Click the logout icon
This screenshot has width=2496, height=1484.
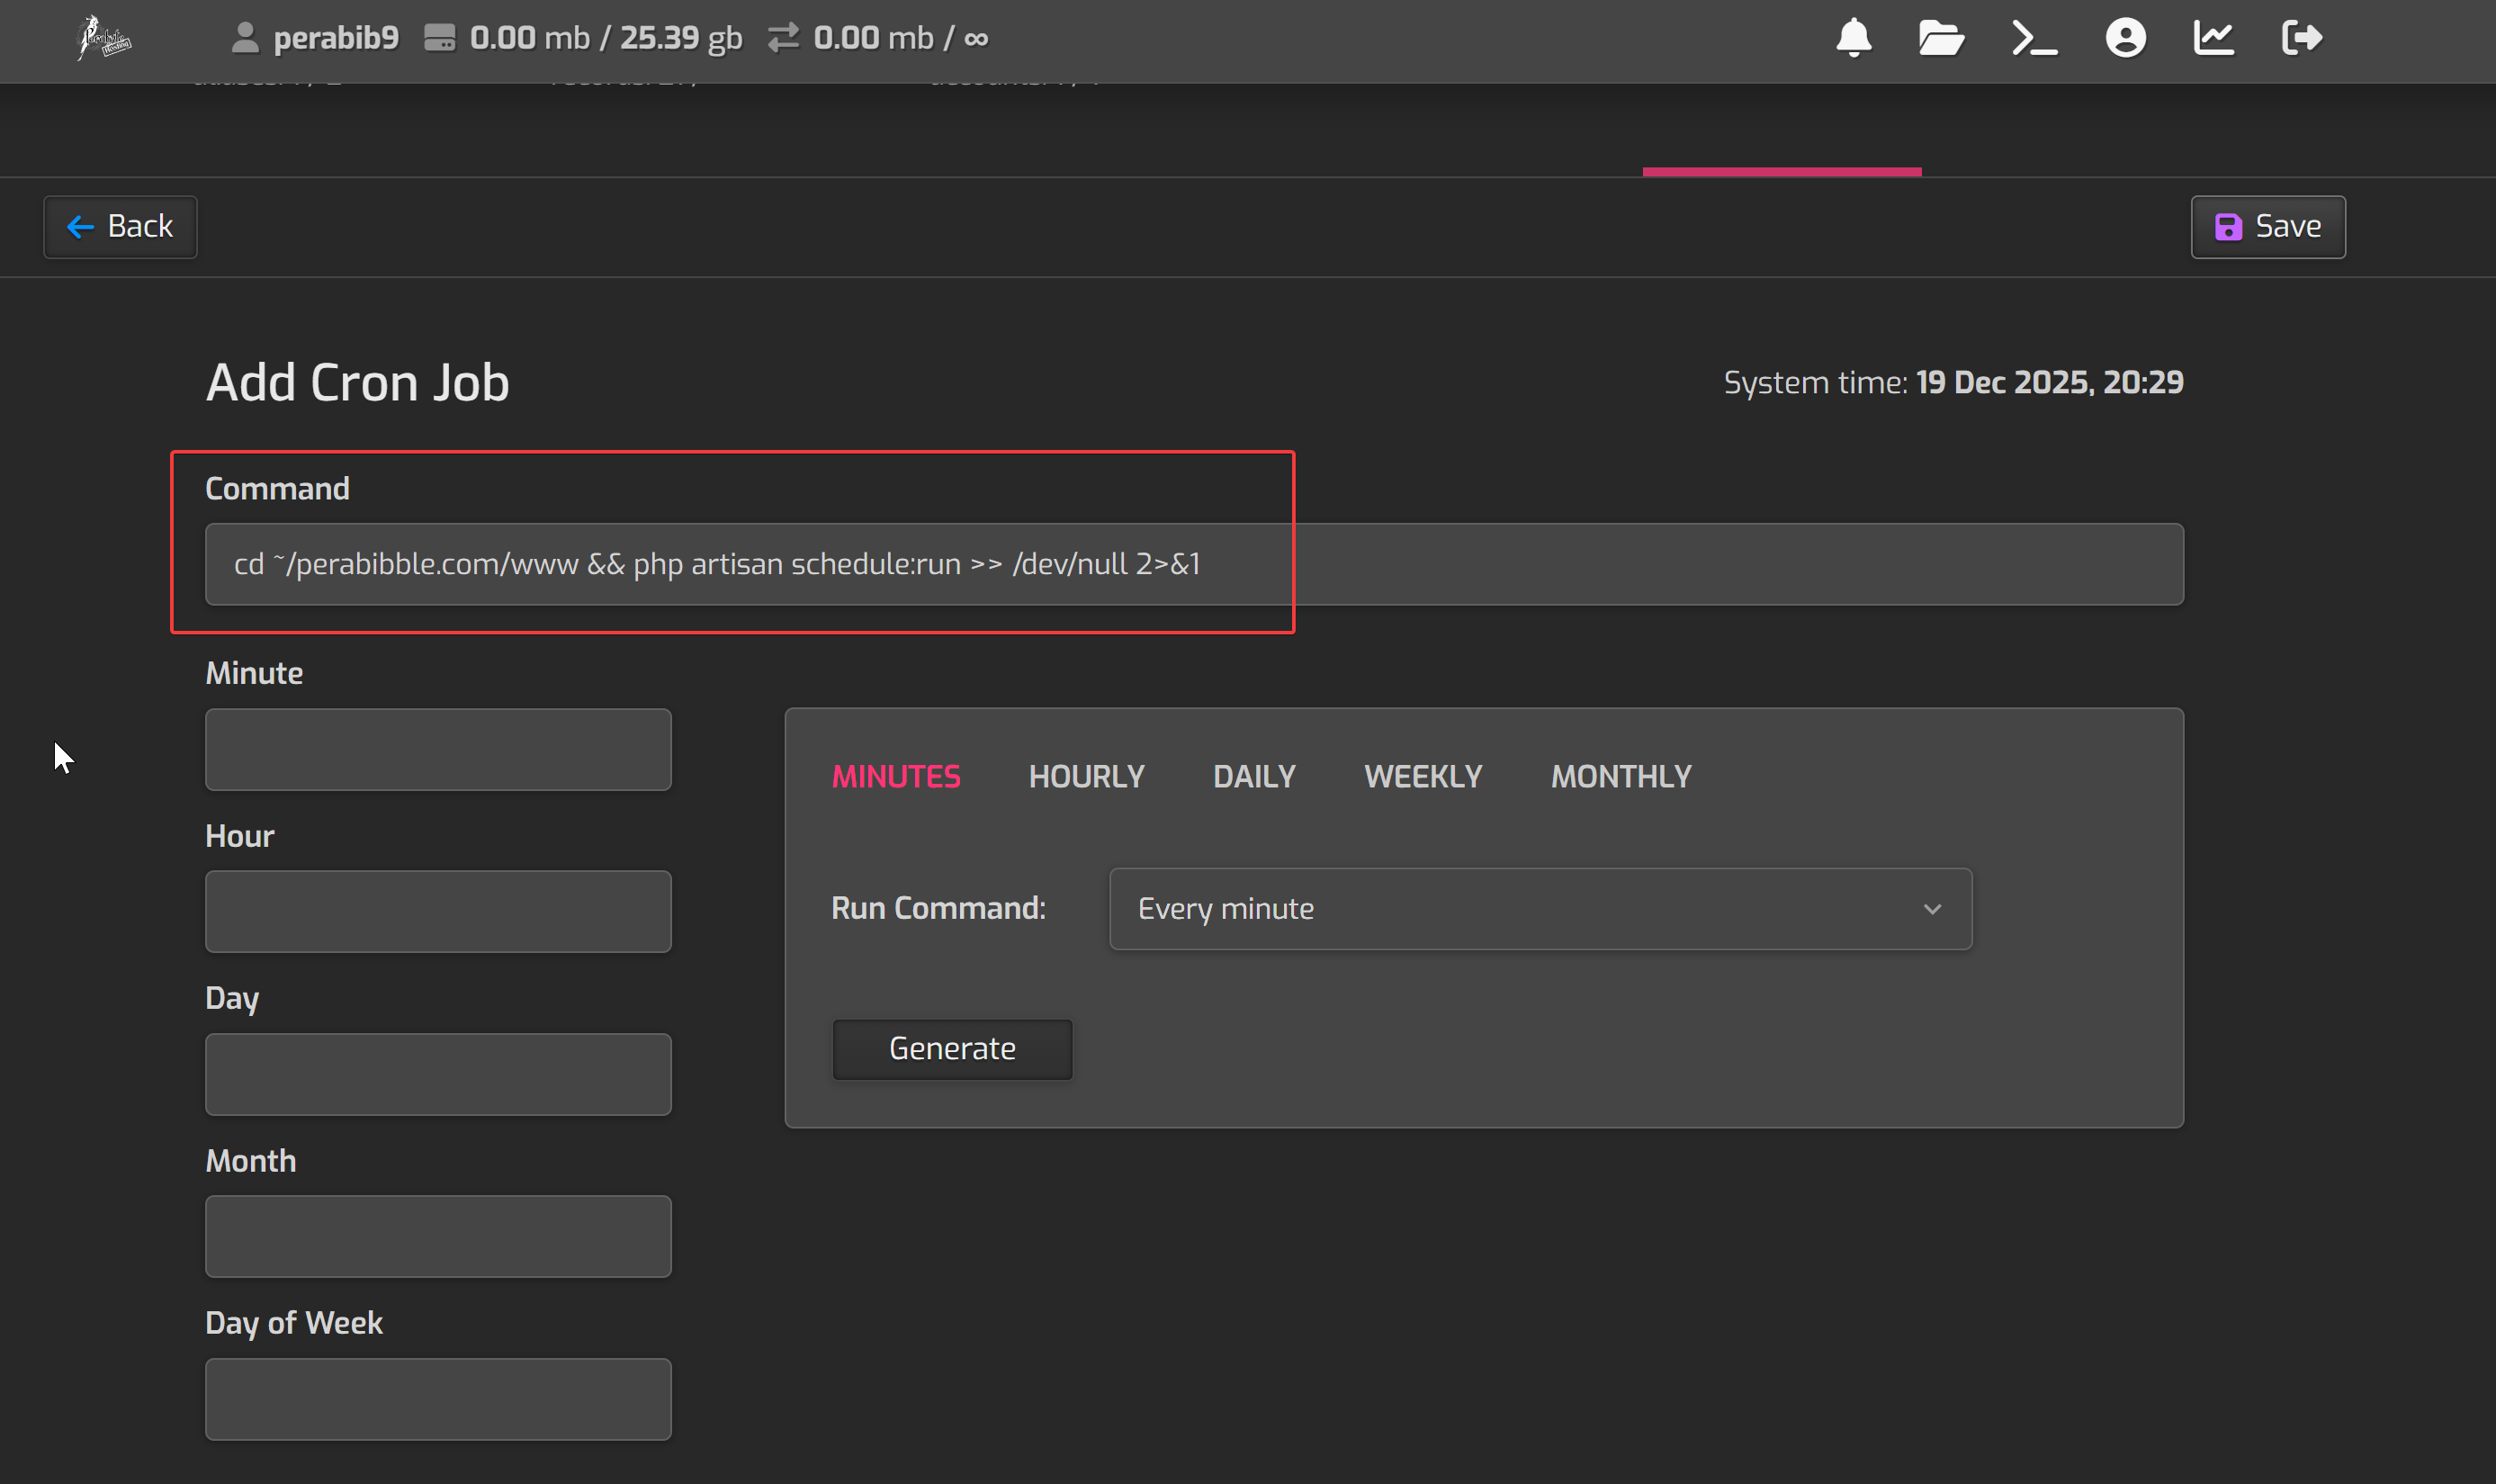pos(2301,38)
